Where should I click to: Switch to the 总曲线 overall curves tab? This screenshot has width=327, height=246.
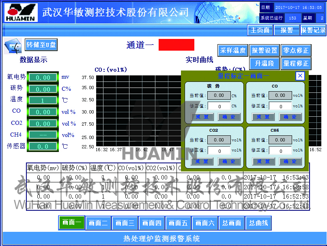pos(258,223)
